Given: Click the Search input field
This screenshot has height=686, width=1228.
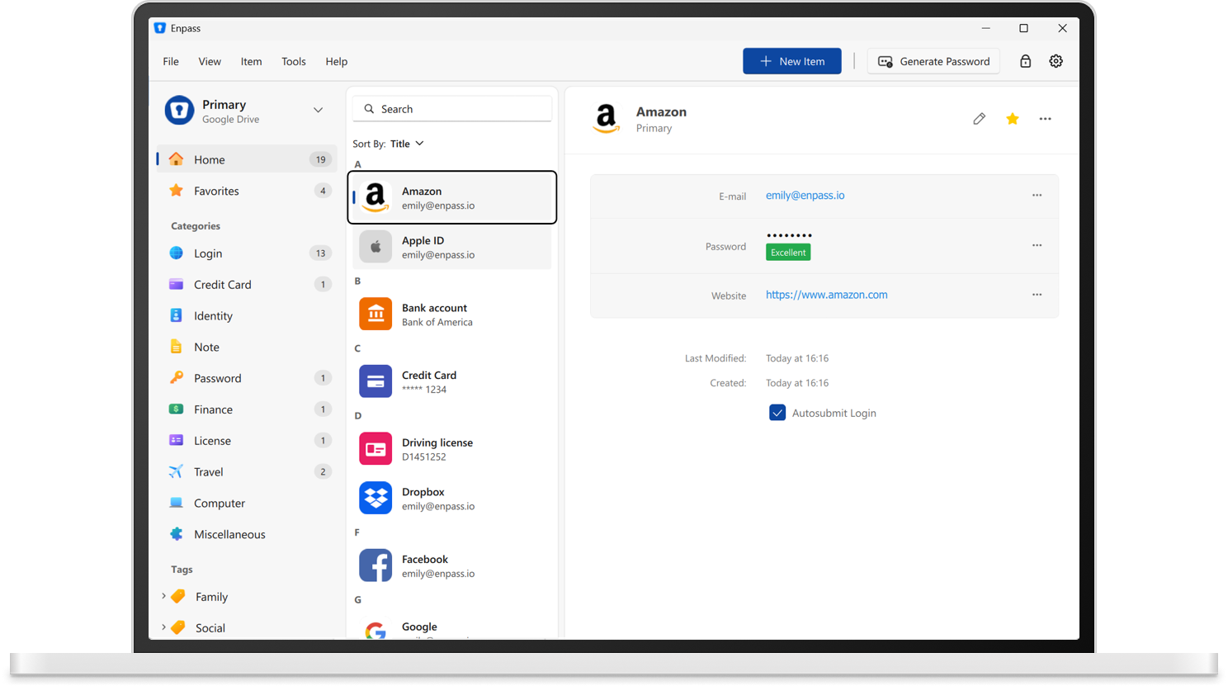Looking at the screenshot, I should click(452, 109).
